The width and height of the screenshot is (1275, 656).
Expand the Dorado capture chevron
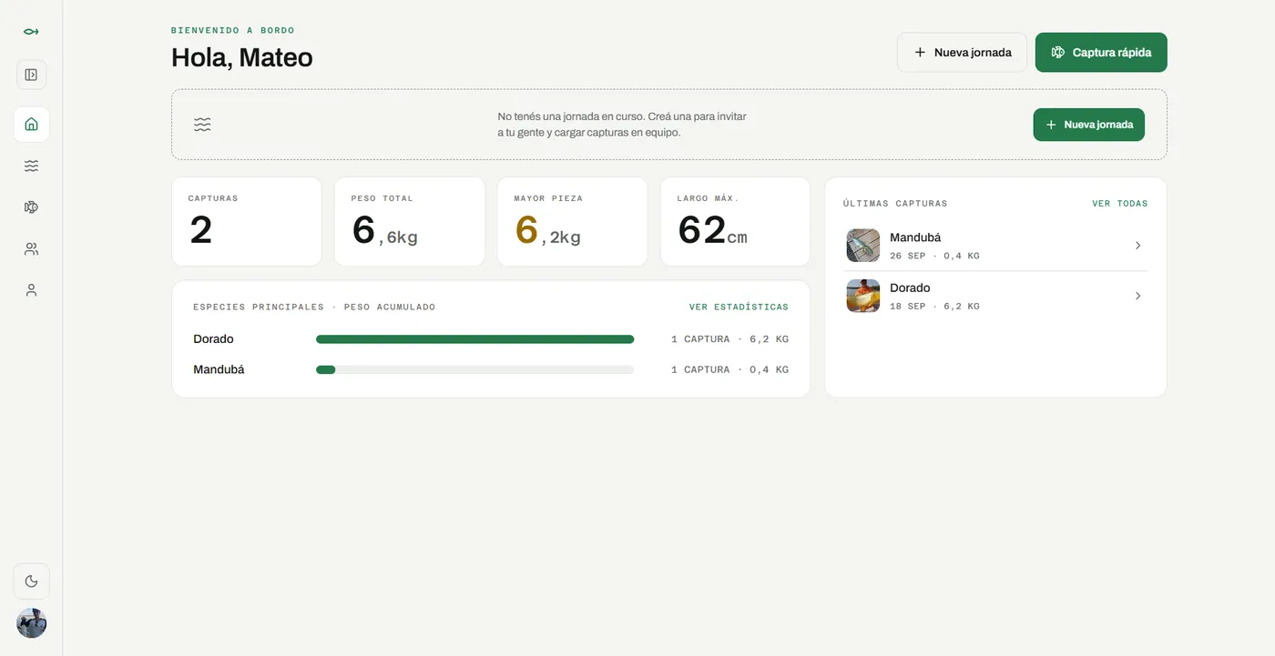pyautogui.click(x=1137, y=296)
